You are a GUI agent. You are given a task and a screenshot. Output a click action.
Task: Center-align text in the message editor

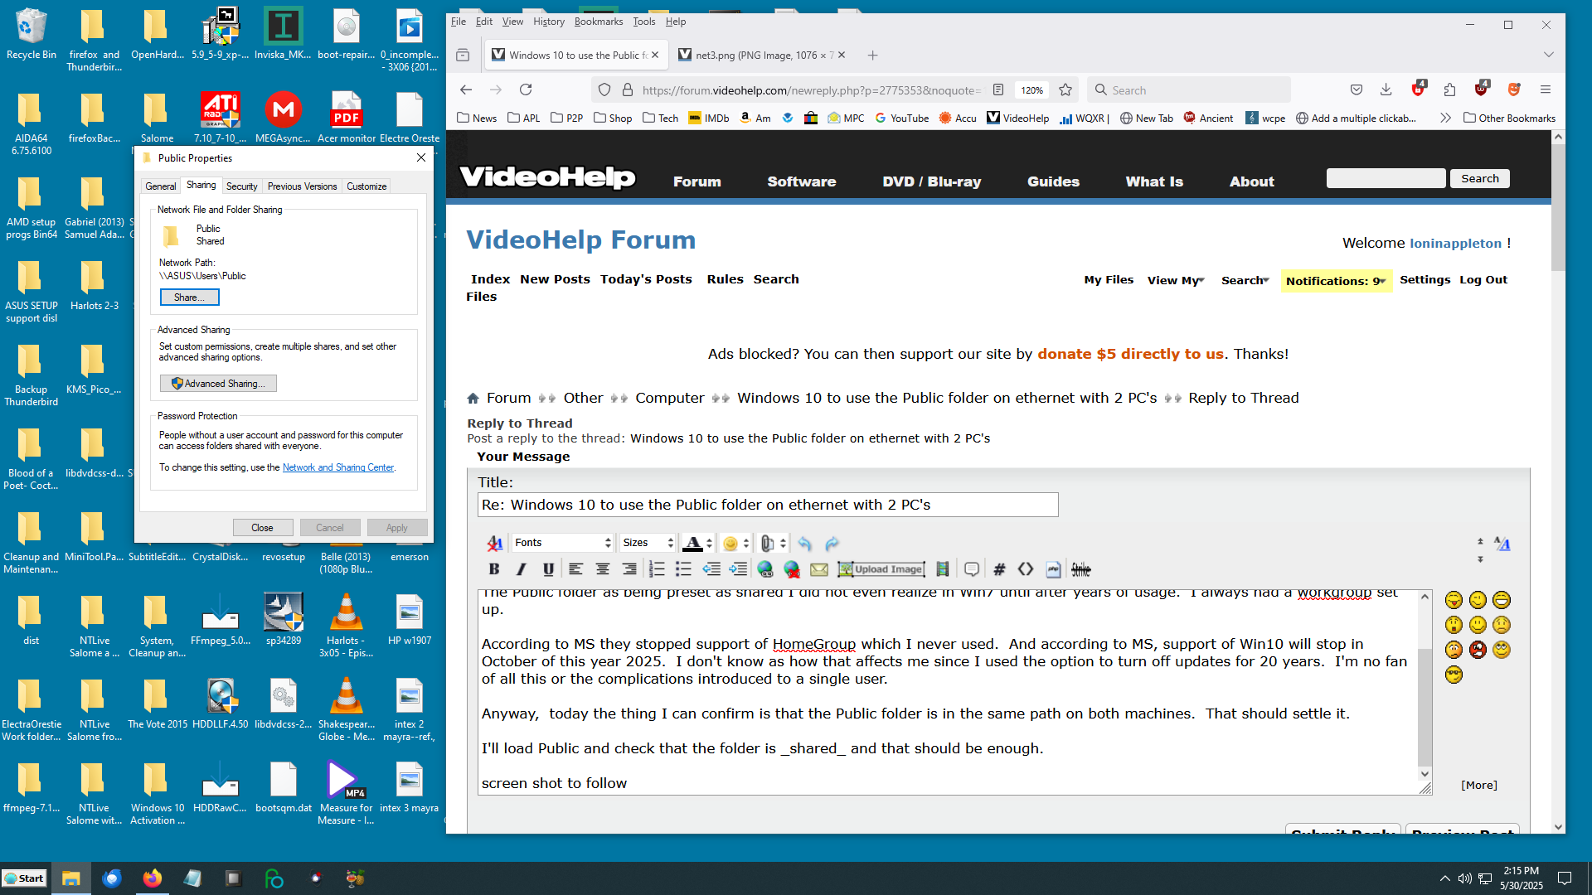[603, 569]
